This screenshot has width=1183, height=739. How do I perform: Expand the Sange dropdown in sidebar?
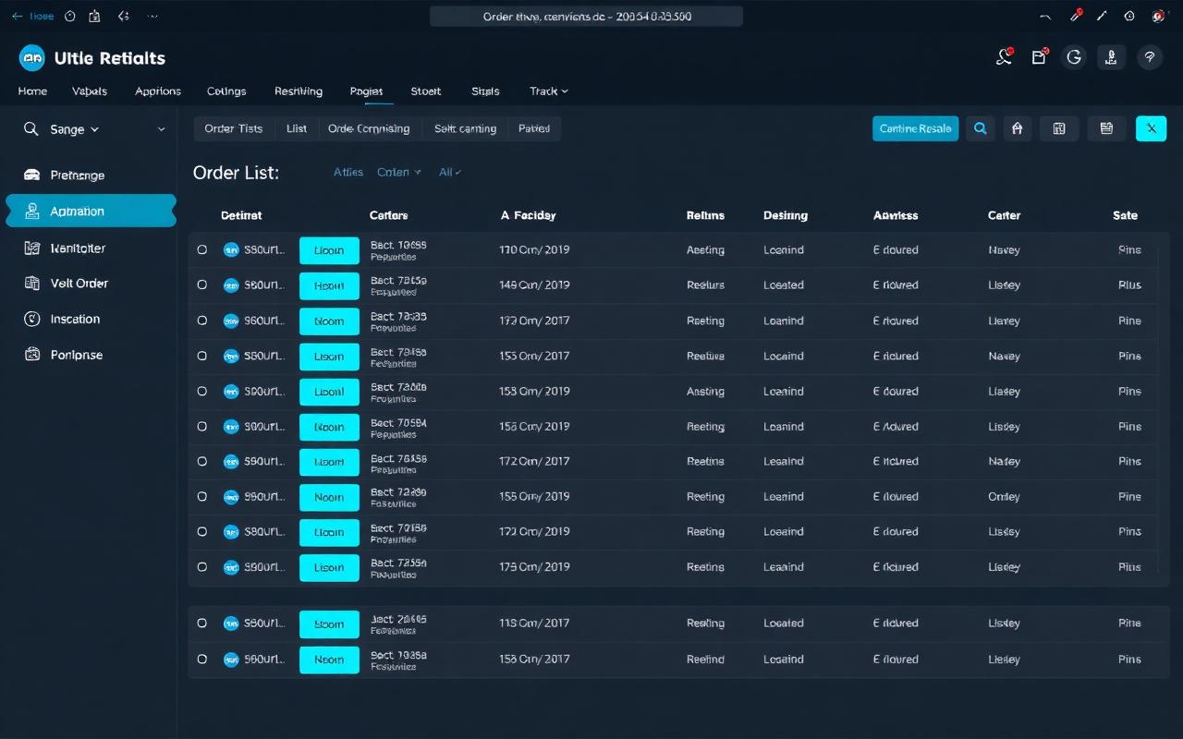pyautogui.click(x=75, y=129)
